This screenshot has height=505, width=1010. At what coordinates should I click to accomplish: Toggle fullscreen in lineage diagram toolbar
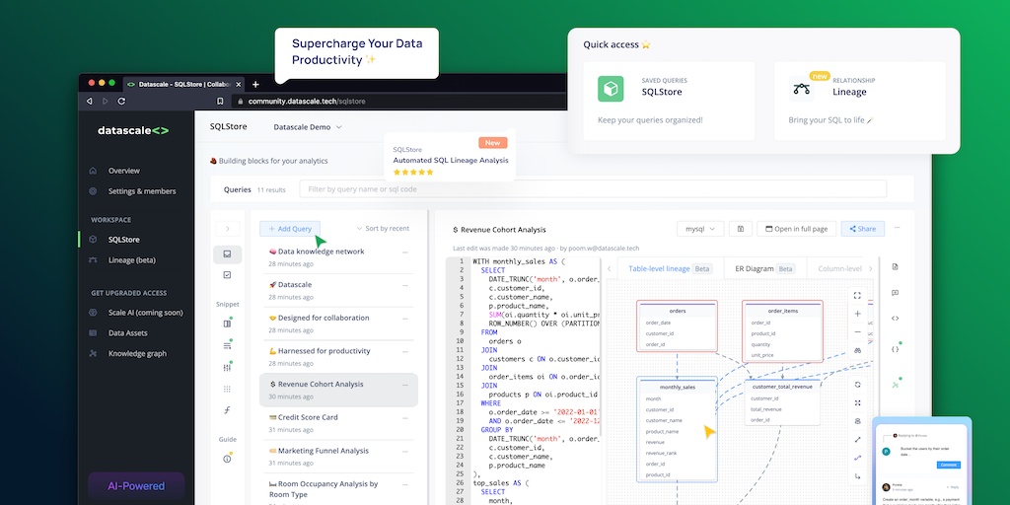(857, 296)
